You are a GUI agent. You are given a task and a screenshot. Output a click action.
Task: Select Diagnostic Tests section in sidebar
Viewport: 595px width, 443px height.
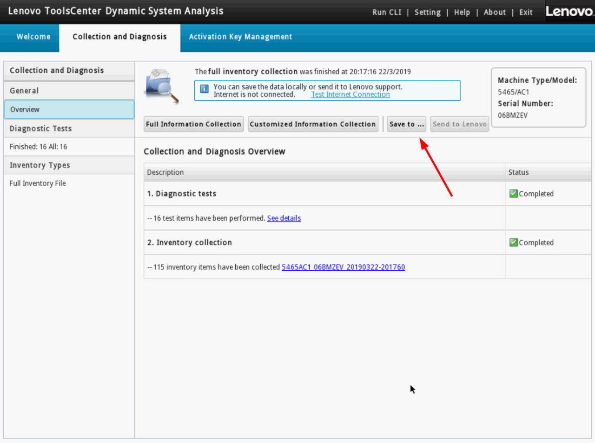[69, 129]
